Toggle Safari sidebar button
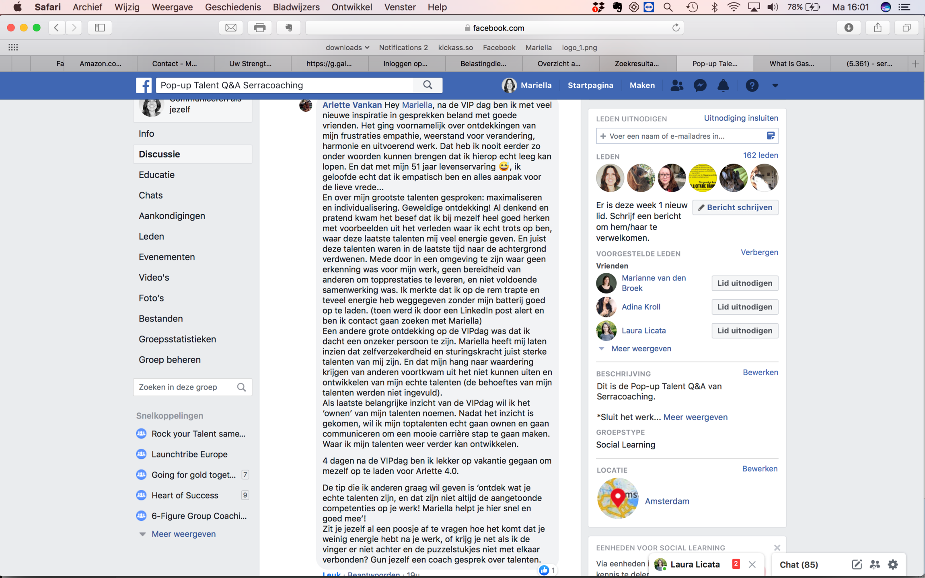This screenshot has height=578, width=925. coord(100,28)
